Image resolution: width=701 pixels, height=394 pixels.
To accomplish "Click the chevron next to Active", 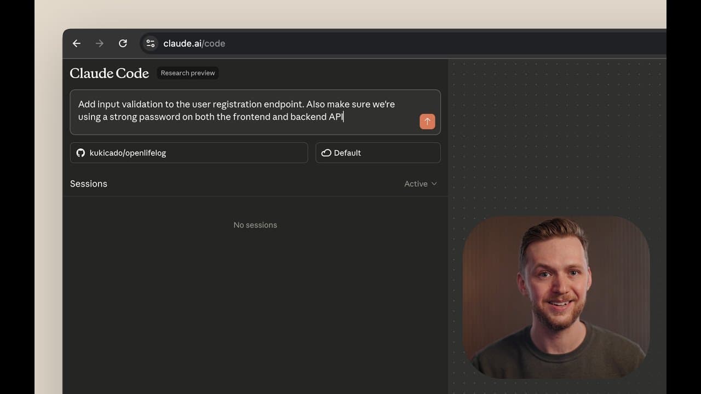I will (x=434, y=184).
